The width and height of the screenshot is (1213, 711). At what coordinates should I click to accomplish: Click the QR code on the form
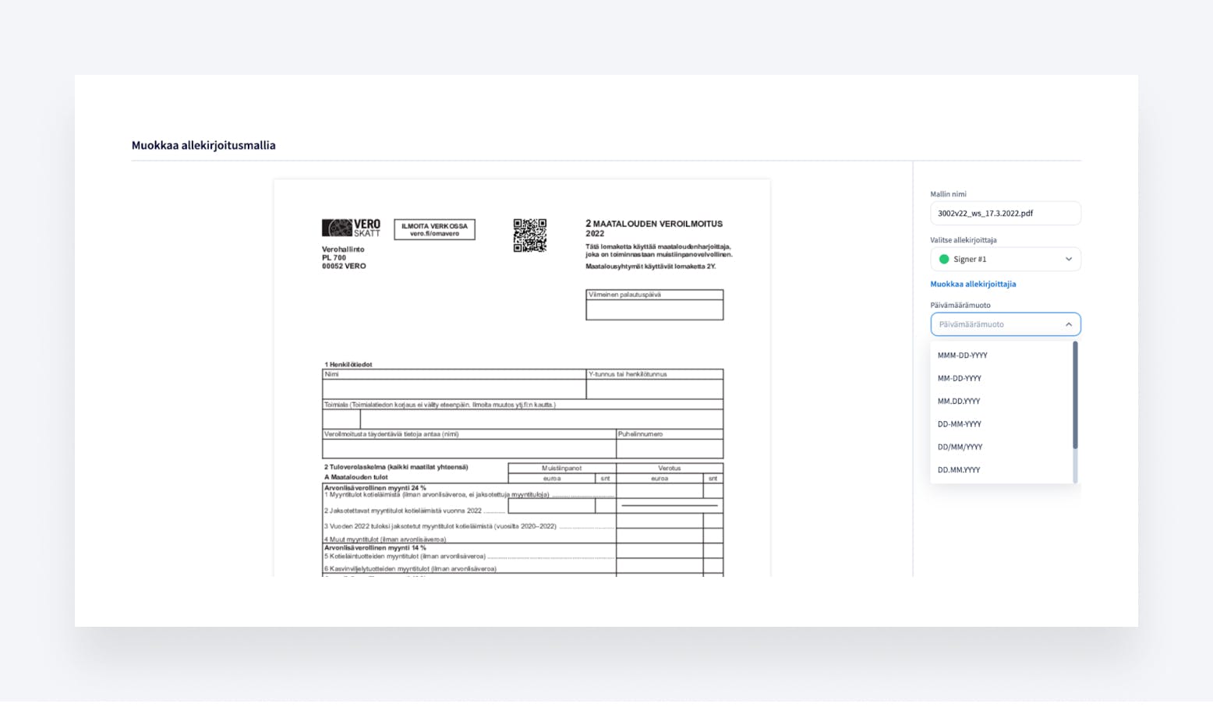(529, 235)
